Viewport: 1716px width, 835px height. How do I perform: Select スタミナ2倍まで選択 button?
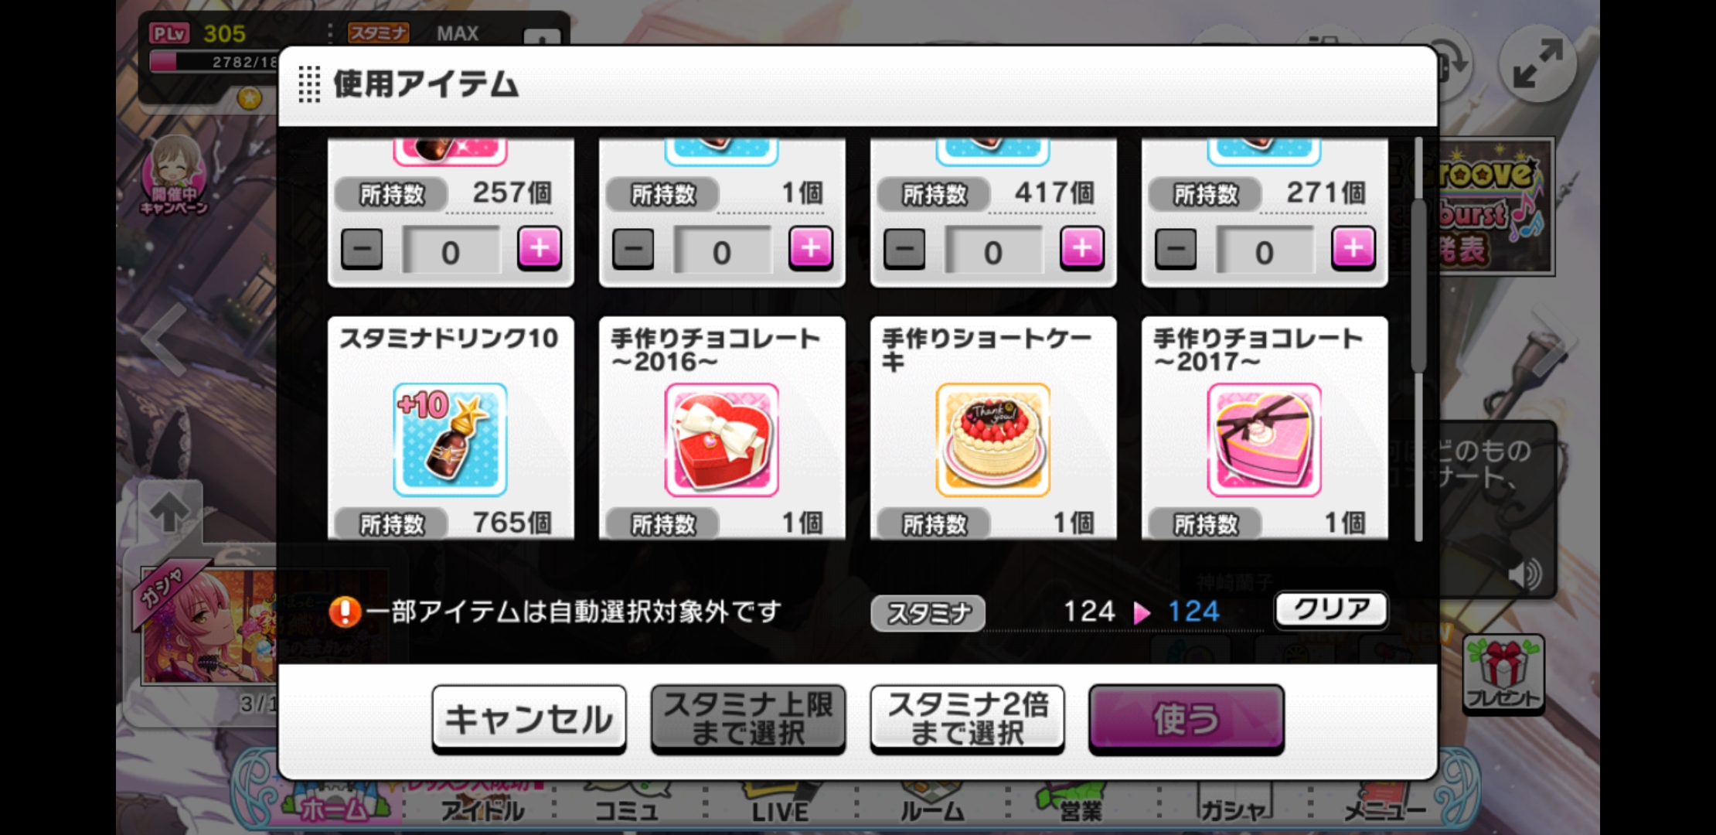(x=967, y=719)
